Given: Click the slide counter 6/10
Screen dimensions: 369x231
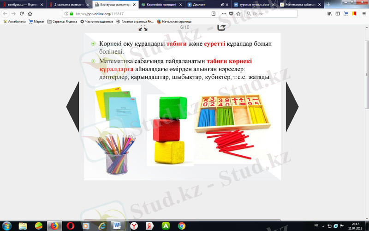Looking at the screenshot, I should point(185,27).
